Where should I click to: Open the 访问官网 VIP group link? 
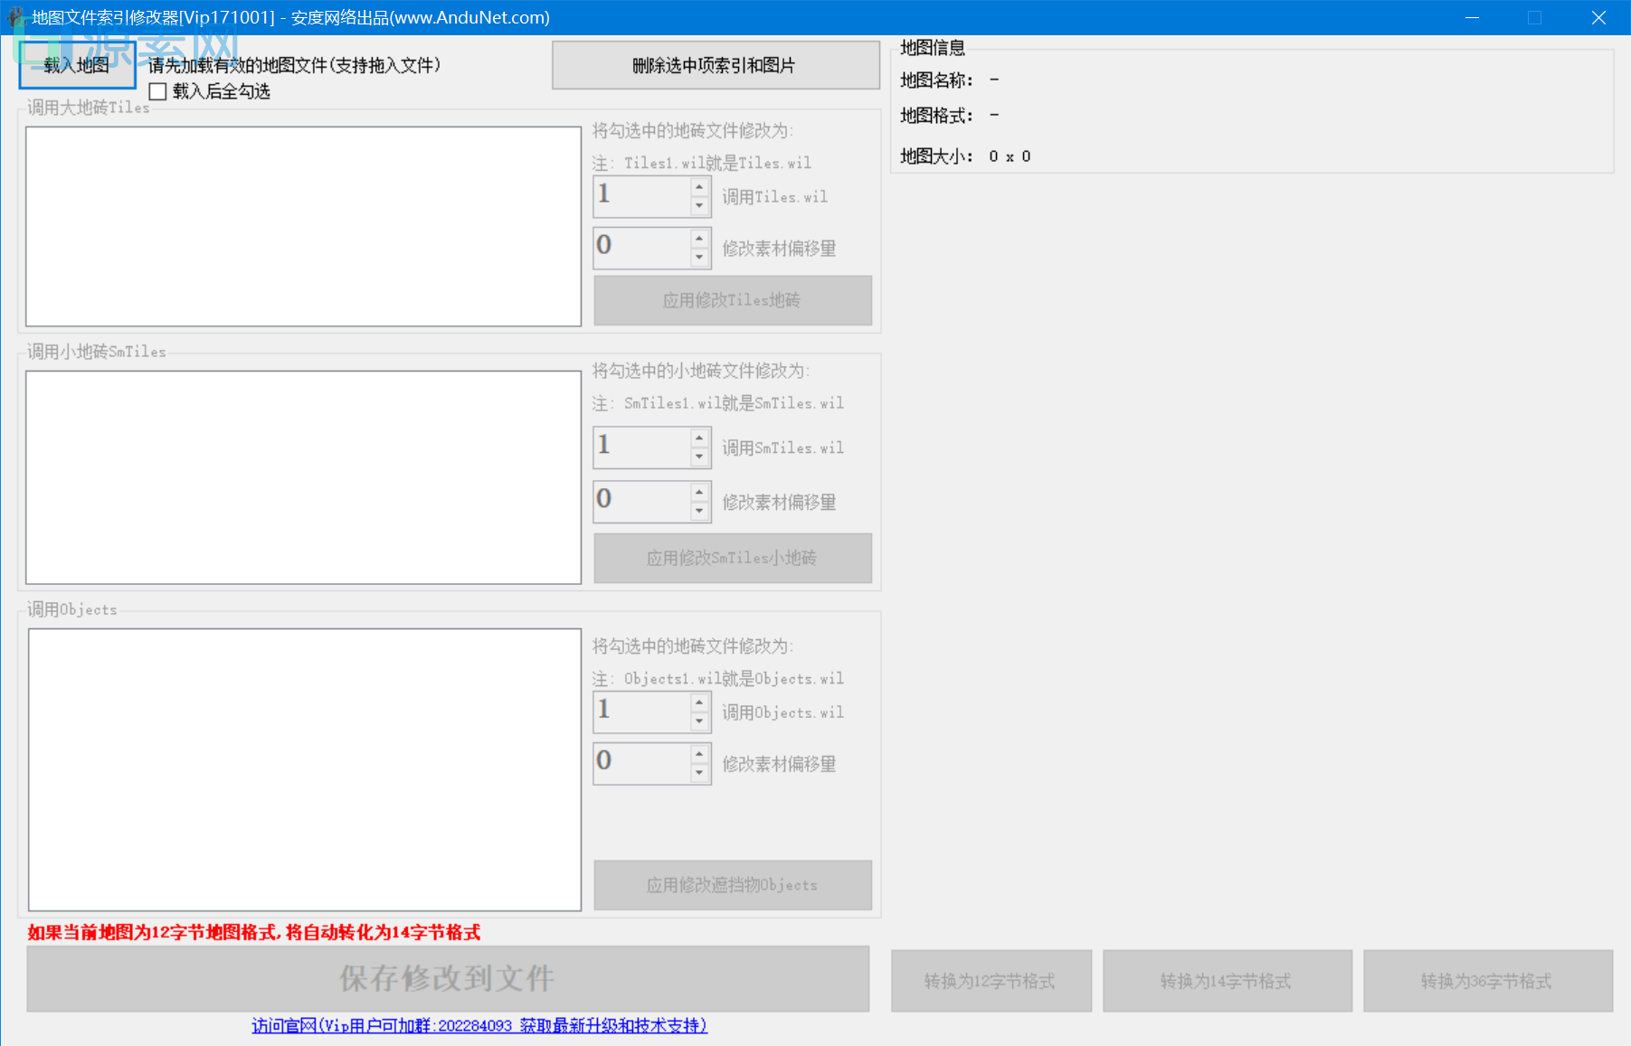point(479,1026)
